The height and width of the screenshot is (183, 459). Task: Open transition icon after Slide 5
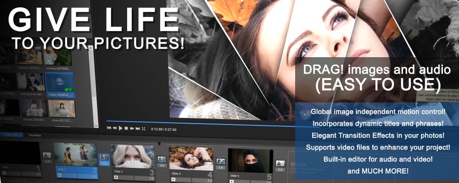[x=280, y=164]
